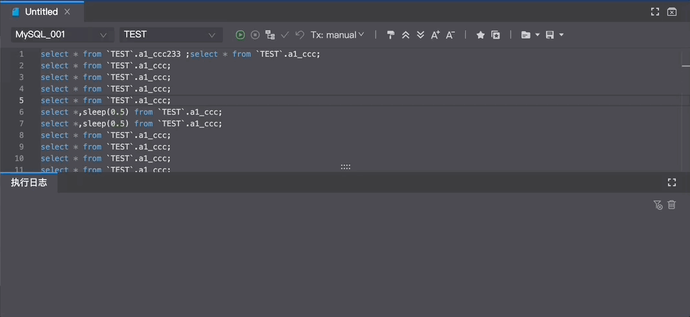The width and height of the screenshot is (690, 317).
Task: Click the panel splitter grip dots
Action: coord(346,167)
